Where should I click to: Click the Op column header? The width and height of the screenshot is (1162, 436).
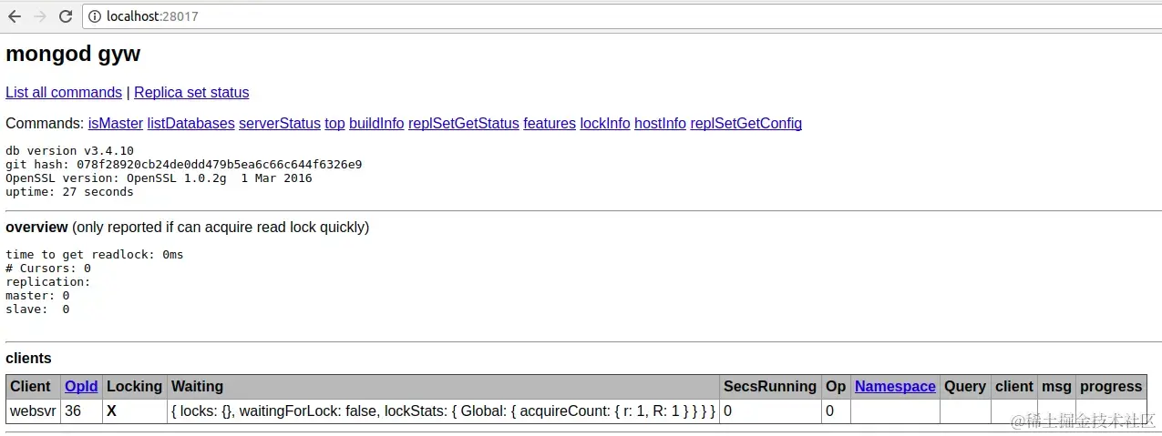(x=836, y=387)
